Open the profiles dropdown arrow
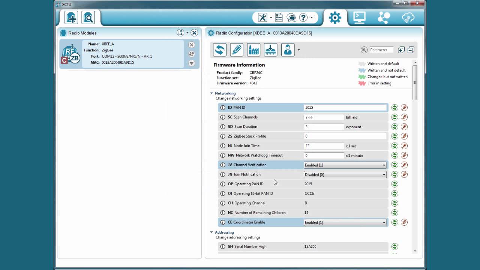The height and width of the screenshot is (270, 480). 298,50
